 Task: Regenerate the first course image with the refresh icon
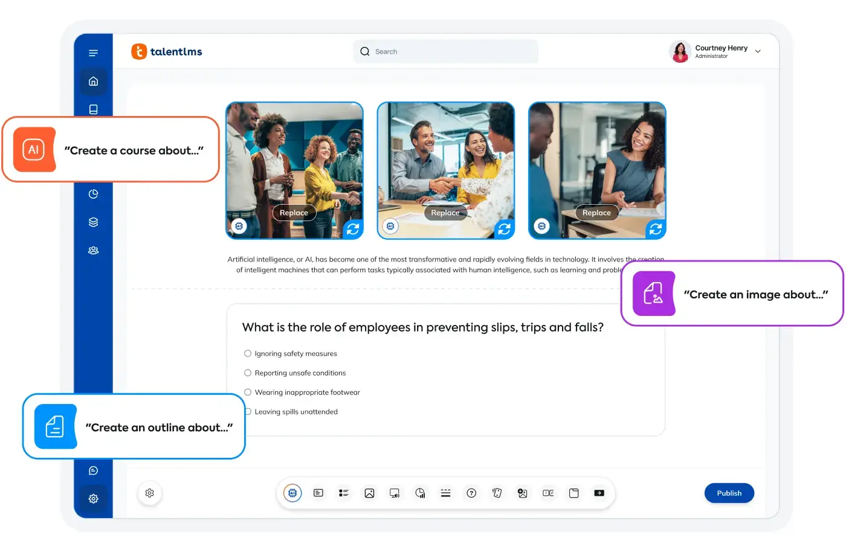352,229
